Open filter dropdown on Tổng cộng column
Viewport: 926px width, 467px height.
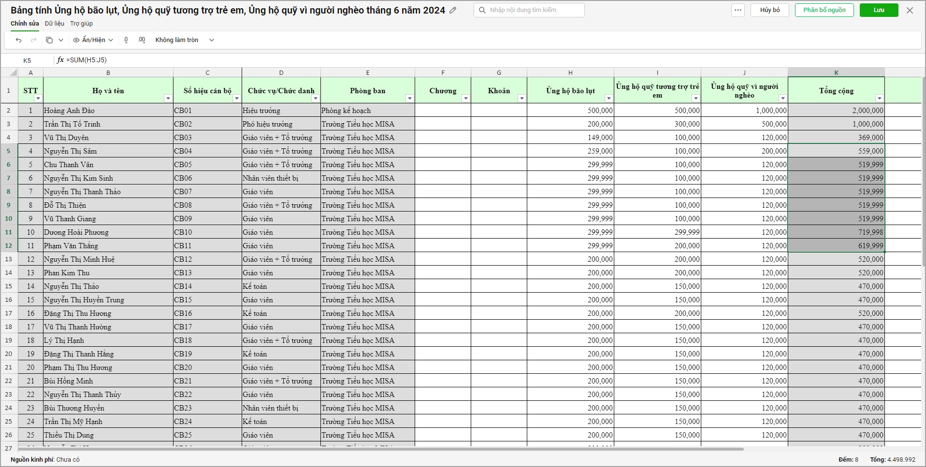[879, 99]
